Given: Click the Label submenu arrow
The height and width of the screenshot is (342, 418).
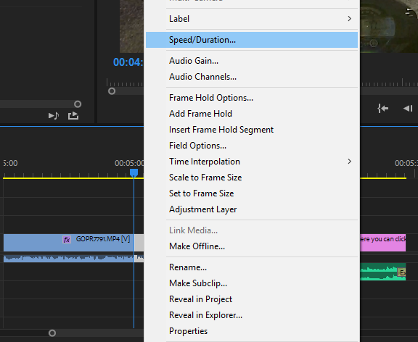Looking at the screenshot, I should tap(350, 19).
